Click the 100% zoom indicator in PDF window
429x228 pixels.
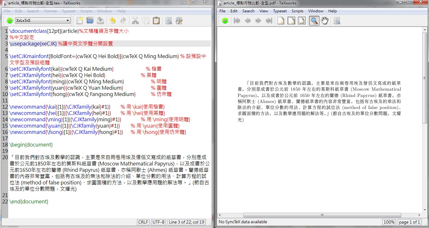(x=389, y=222)
